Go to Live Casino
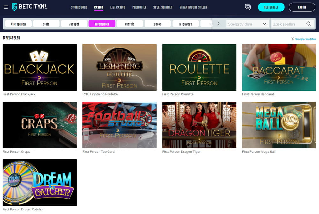The width and height of the screenshot is (319, 214). [x=118, y=7]
